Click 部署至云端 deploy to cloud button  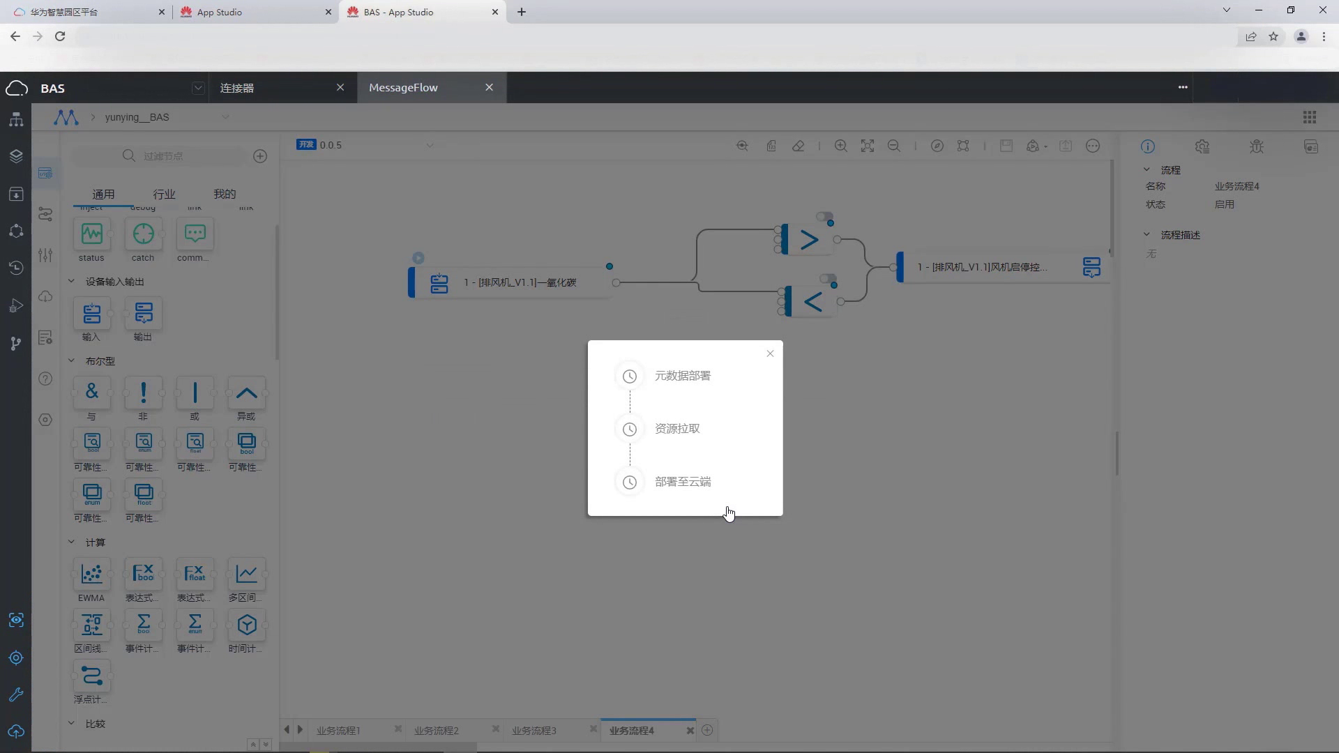[x=682, y=482]
